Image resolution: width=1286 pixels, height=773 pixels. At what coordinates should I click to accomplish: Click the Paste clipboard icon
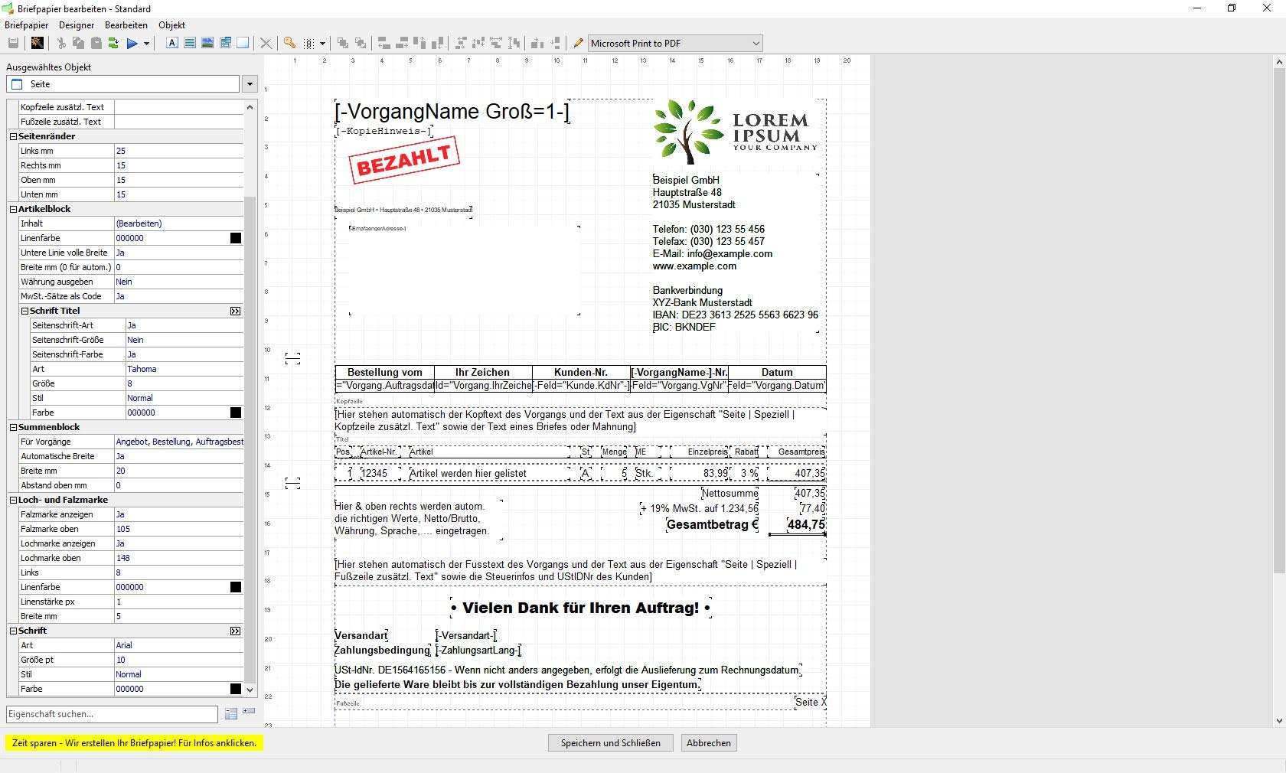[96, 43]
